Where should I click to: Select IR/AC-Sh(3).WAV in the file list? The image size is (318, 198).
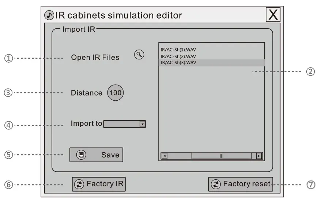tap(212, 63)
